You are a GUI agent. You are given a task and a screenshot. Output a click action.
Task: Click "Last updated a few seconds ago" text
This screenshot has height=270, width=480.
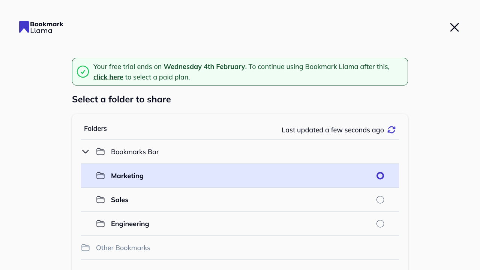click(333, 130)
